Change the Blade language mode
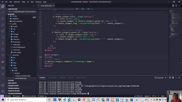 click(x=163, y=96)
